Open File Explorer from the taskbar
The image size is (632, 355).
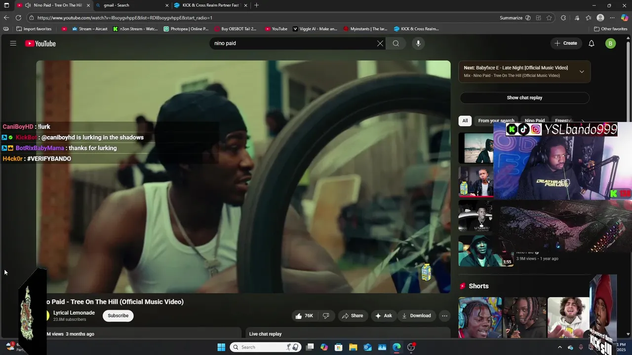(x=353, y=347)
